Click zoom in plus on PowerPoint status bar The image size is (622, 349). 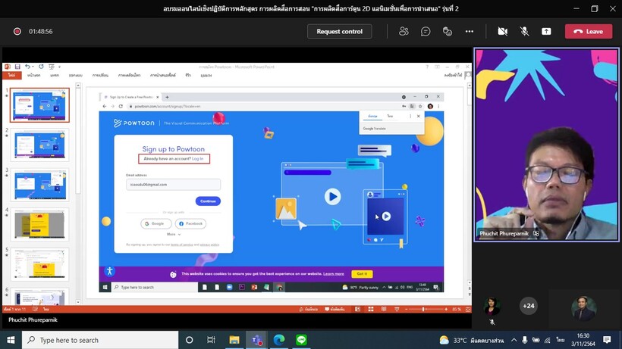pos(446,309)
